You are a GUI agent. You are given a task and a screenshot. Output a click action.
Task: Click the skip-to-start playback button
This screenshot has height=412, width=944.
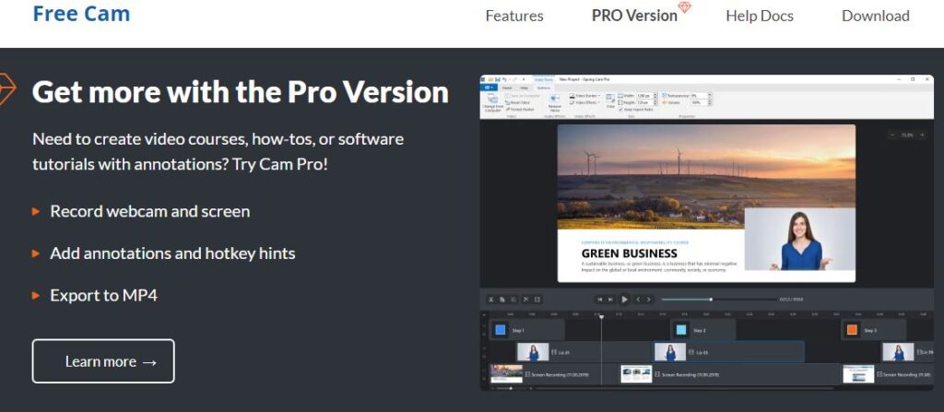coord(599,300)
